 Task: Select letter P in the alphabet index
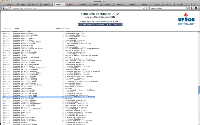104,24
